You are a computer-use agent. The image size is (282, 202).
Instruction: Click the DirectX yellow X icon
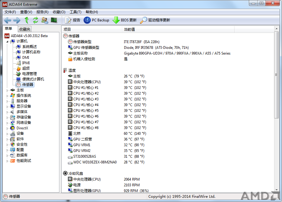[13, 128]
